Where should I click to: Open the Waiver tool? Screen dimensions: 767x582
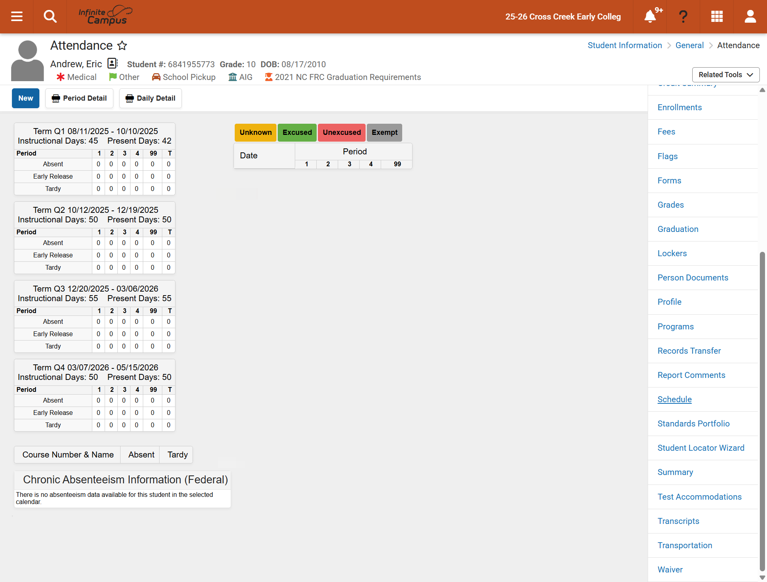670,570
